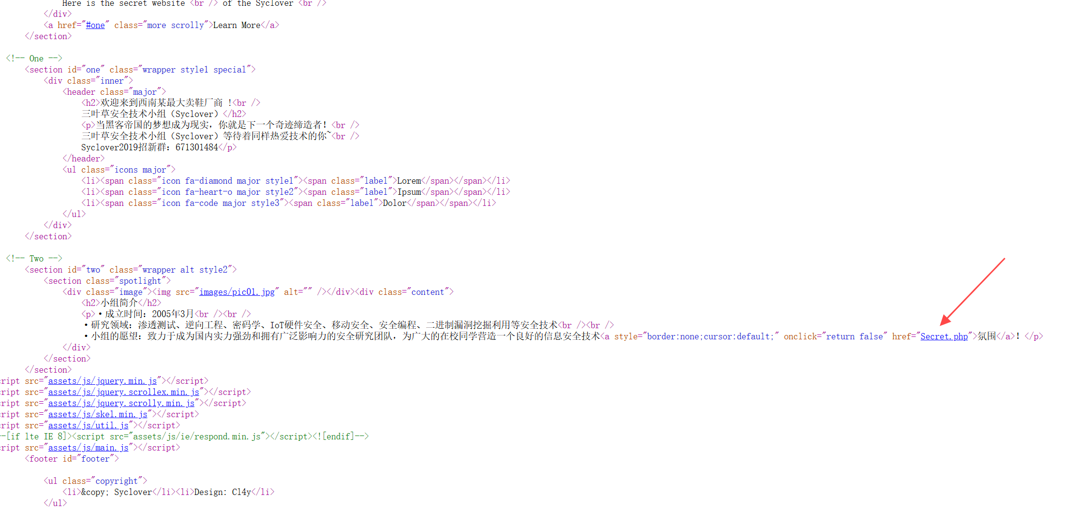Open the Secret.php link

(x=944, y=336)
